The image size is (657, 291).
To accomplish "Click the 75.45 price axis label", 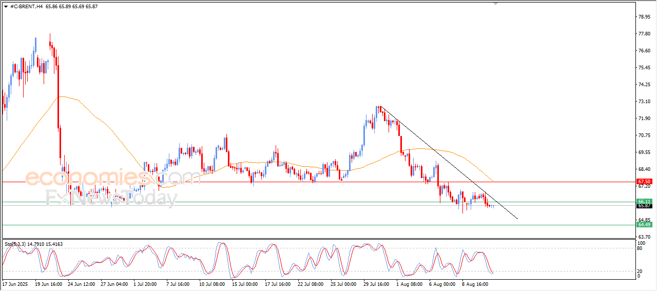I will click(x=645, y=68).
